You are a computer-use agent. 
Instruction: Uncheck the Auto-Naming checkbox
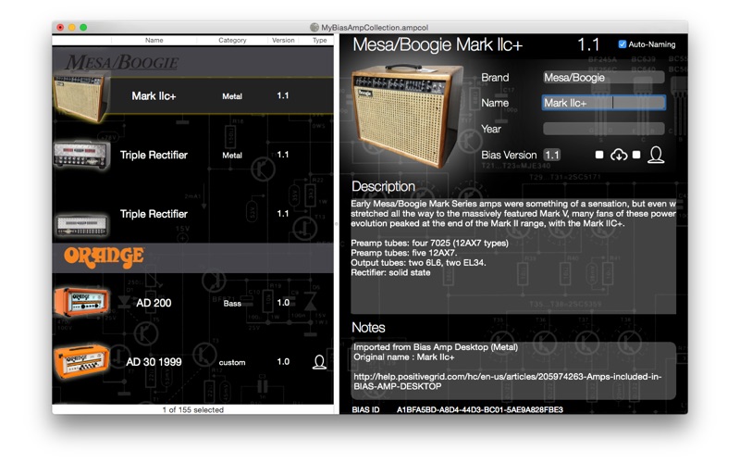pyautogui.click(x=623, y=44)
